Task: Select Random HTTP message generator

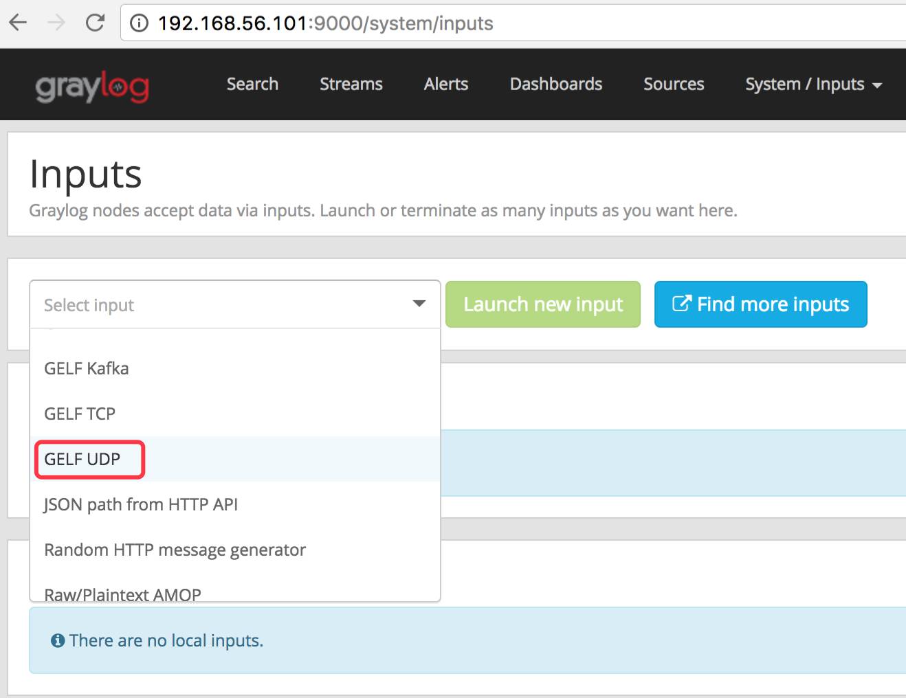Action: pyautogui.click(x=235, y=550)
